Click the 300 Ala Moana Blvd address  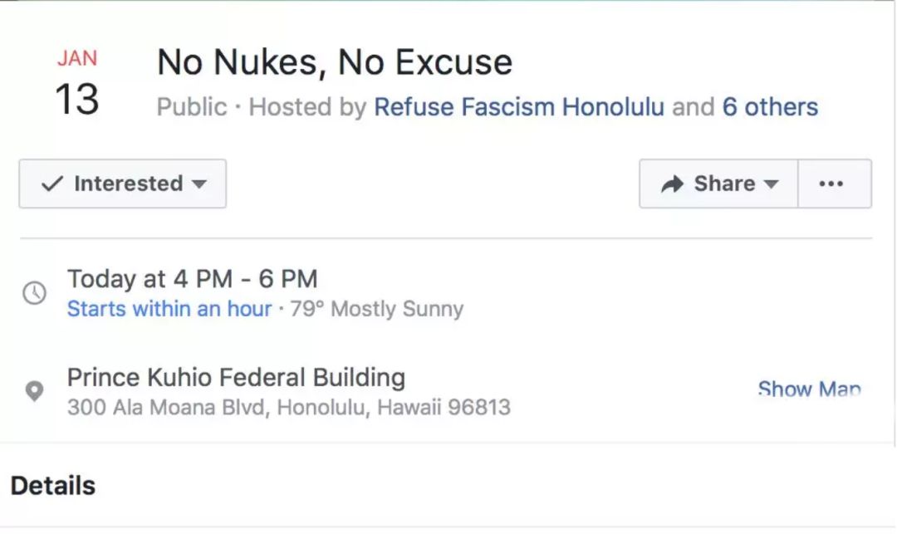[x=289, y=407]
